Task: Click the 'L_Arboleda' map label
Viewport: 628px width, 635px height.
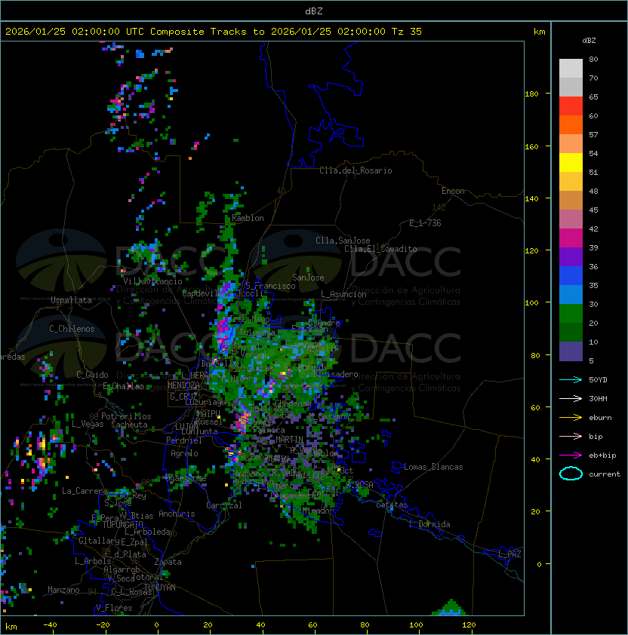Action: click(148, 532)
